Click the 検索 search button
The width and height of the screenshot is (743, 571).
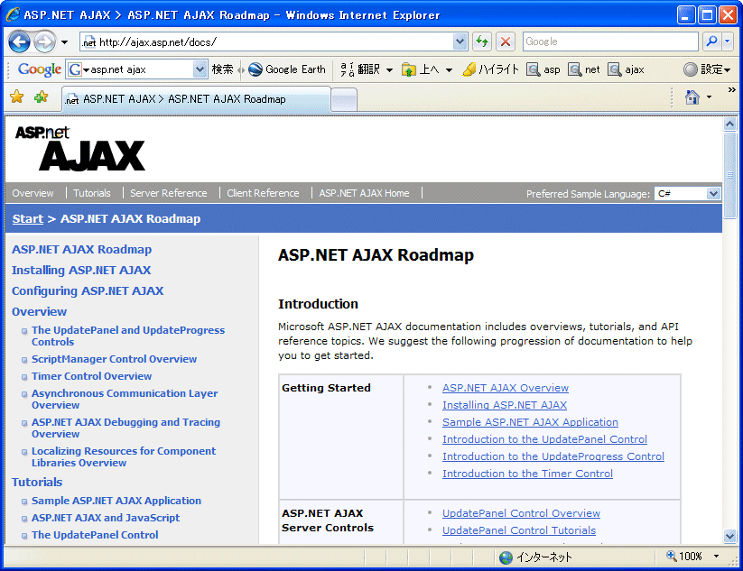(222, 69)
